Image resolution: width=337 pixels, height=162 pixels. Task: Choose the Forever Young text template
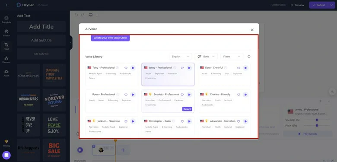tap(54, 100)
